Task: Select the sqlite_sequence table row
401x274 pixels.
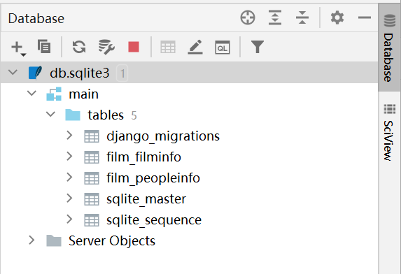Action: coord(189,219)
